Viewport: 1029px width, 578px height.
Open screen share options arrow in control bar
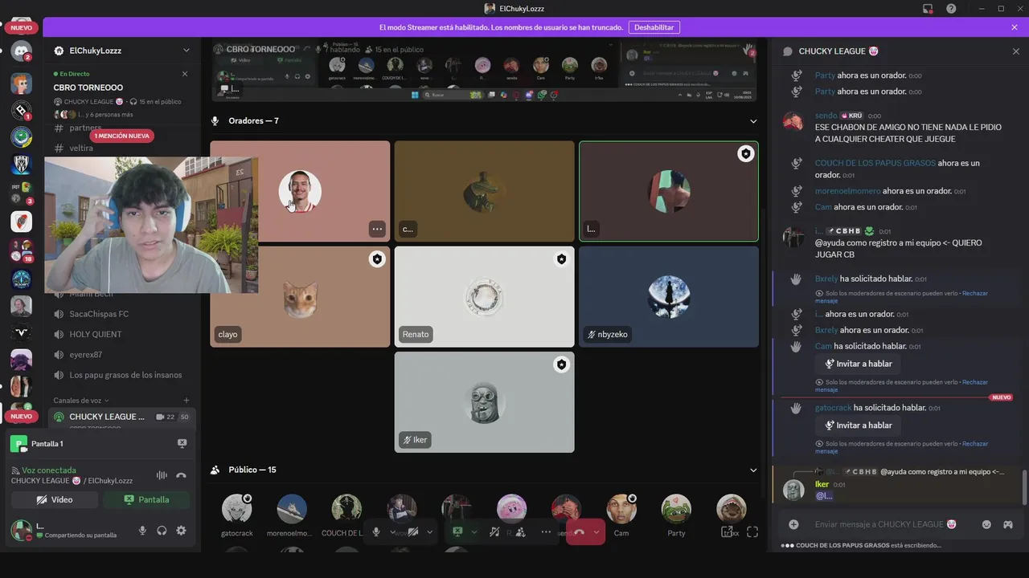474,531
